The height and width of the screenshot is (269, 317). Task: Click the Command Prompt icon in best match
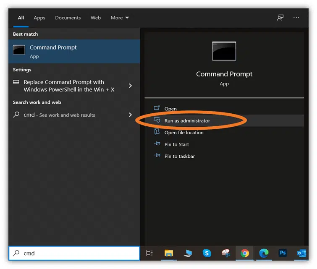[x=19, y=50]
